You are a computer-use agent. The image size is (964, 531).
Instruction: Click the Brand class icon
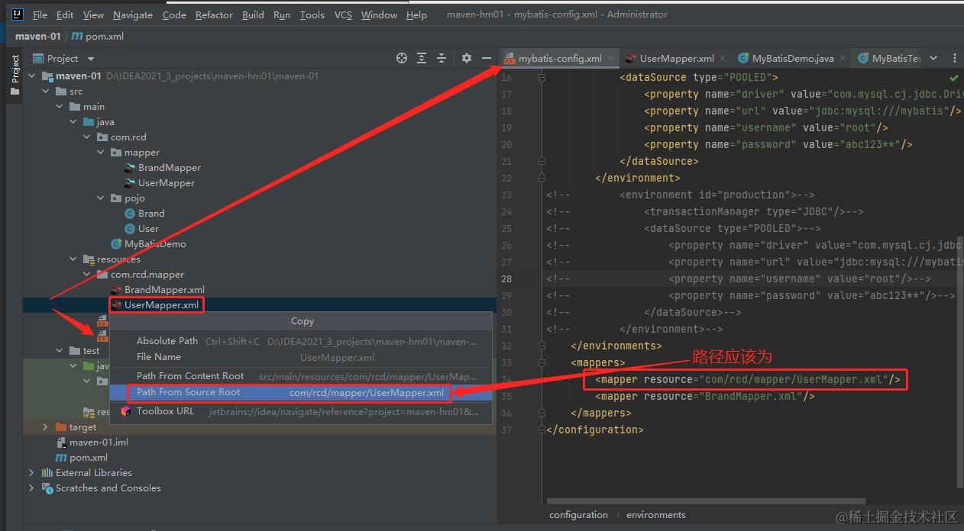(130, 214)
